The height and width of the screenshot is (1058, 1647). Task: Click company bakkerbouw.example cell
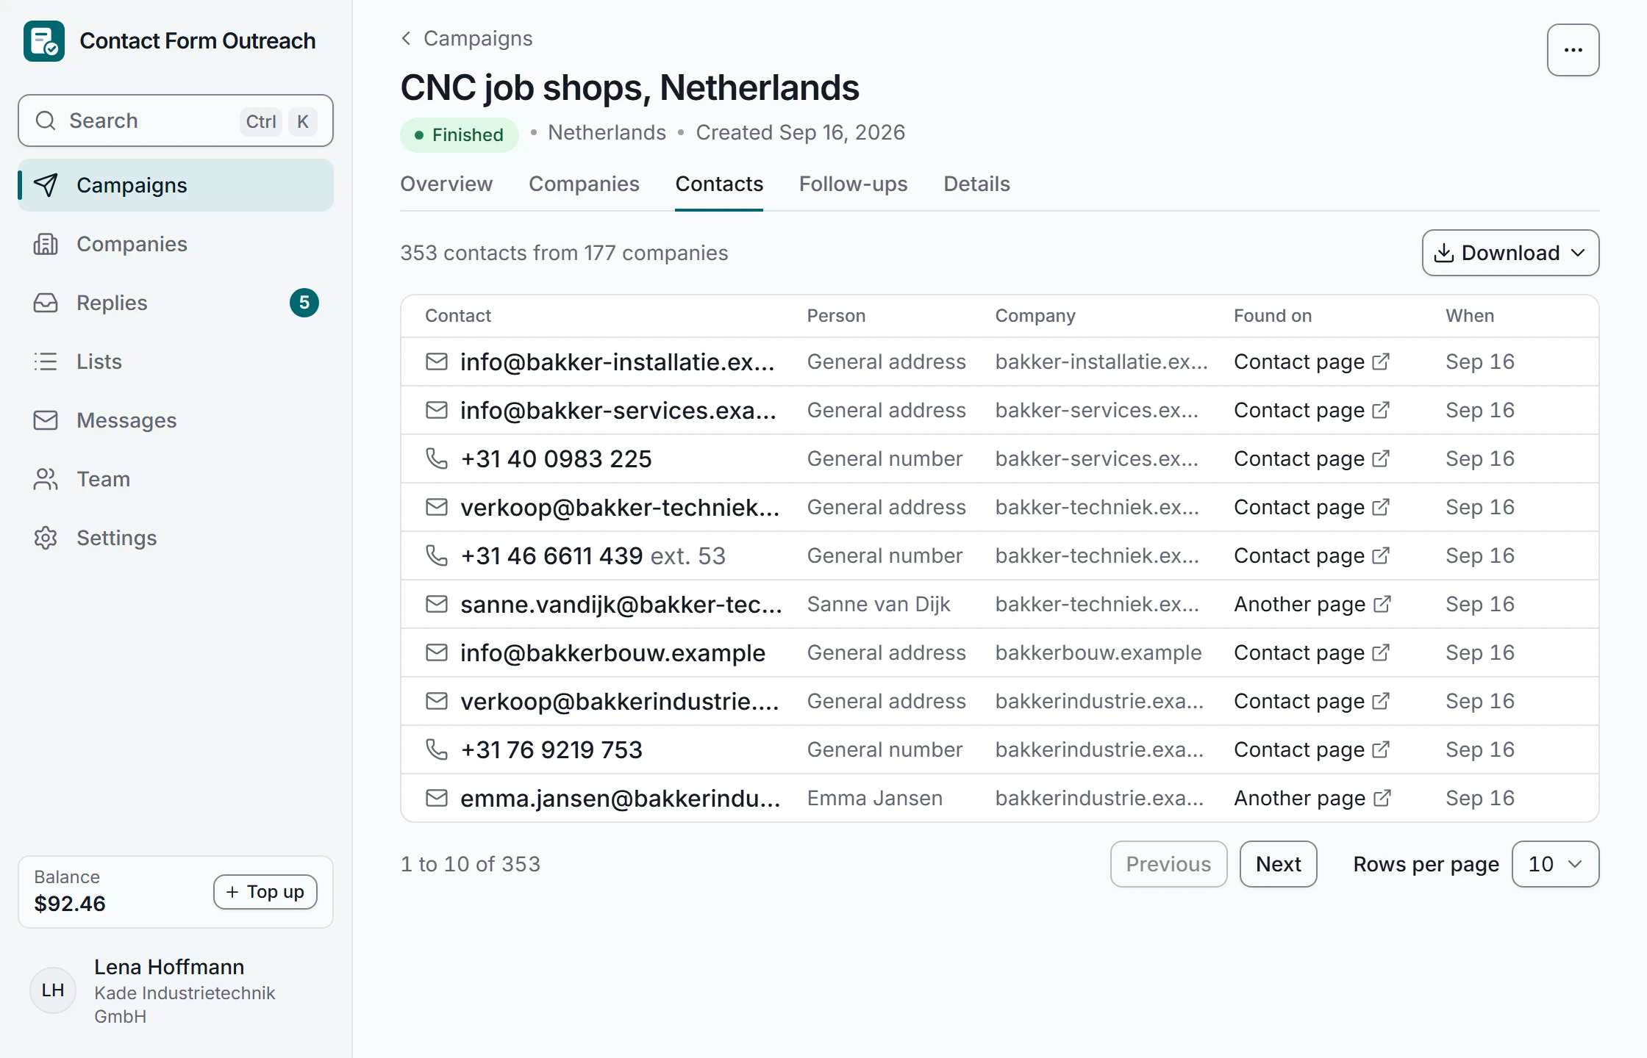point(1098,652)
